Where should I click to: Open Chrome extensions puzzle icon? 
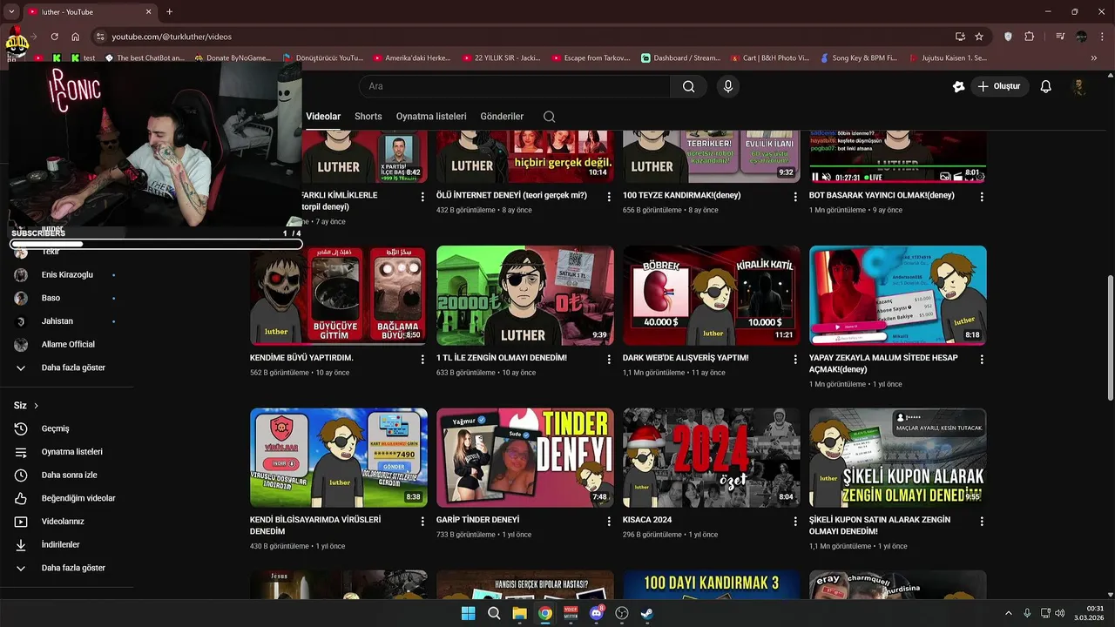click(x=1030, y=37)
